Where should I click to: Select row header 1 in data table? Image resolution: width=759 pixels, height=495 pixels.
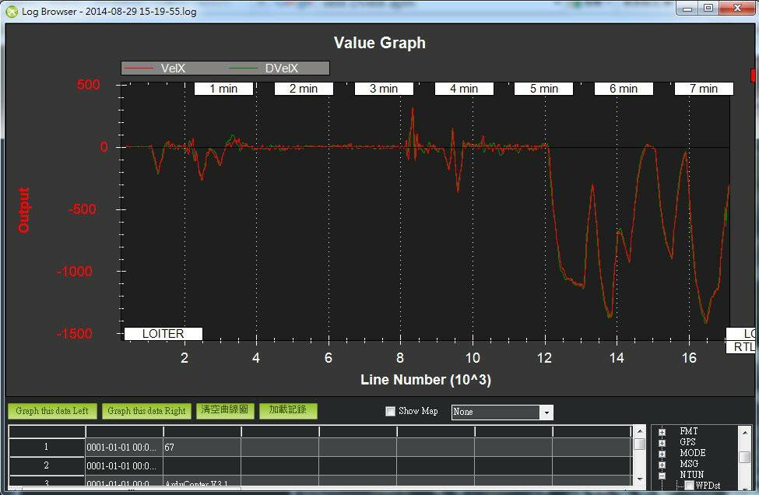[x=47, y=447]
